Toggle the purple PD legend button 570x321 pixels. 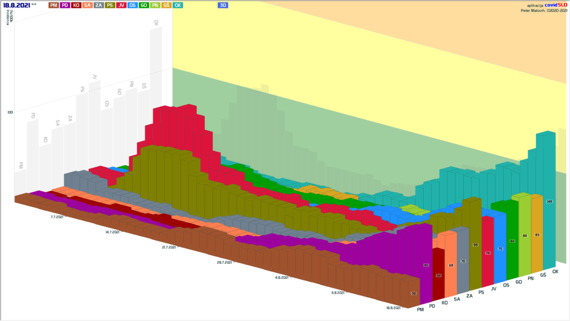coord(65,5)
